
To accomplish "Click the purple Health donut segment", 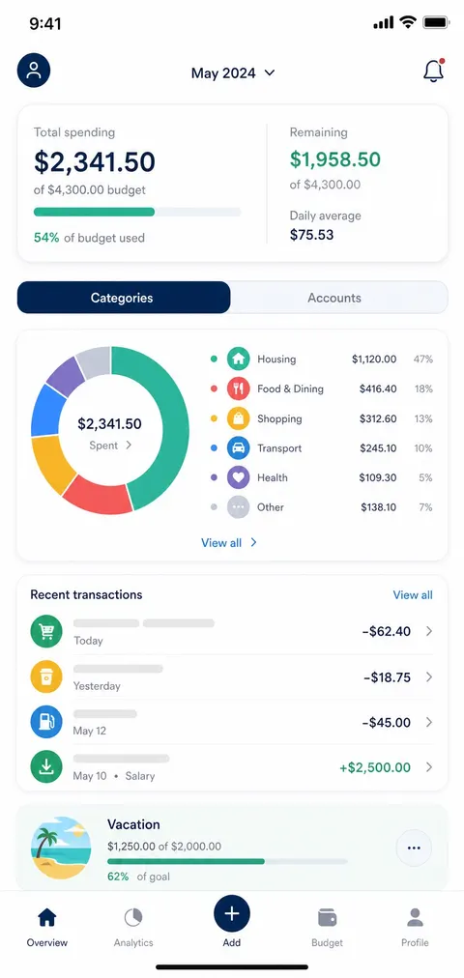I will click(66, 376).
